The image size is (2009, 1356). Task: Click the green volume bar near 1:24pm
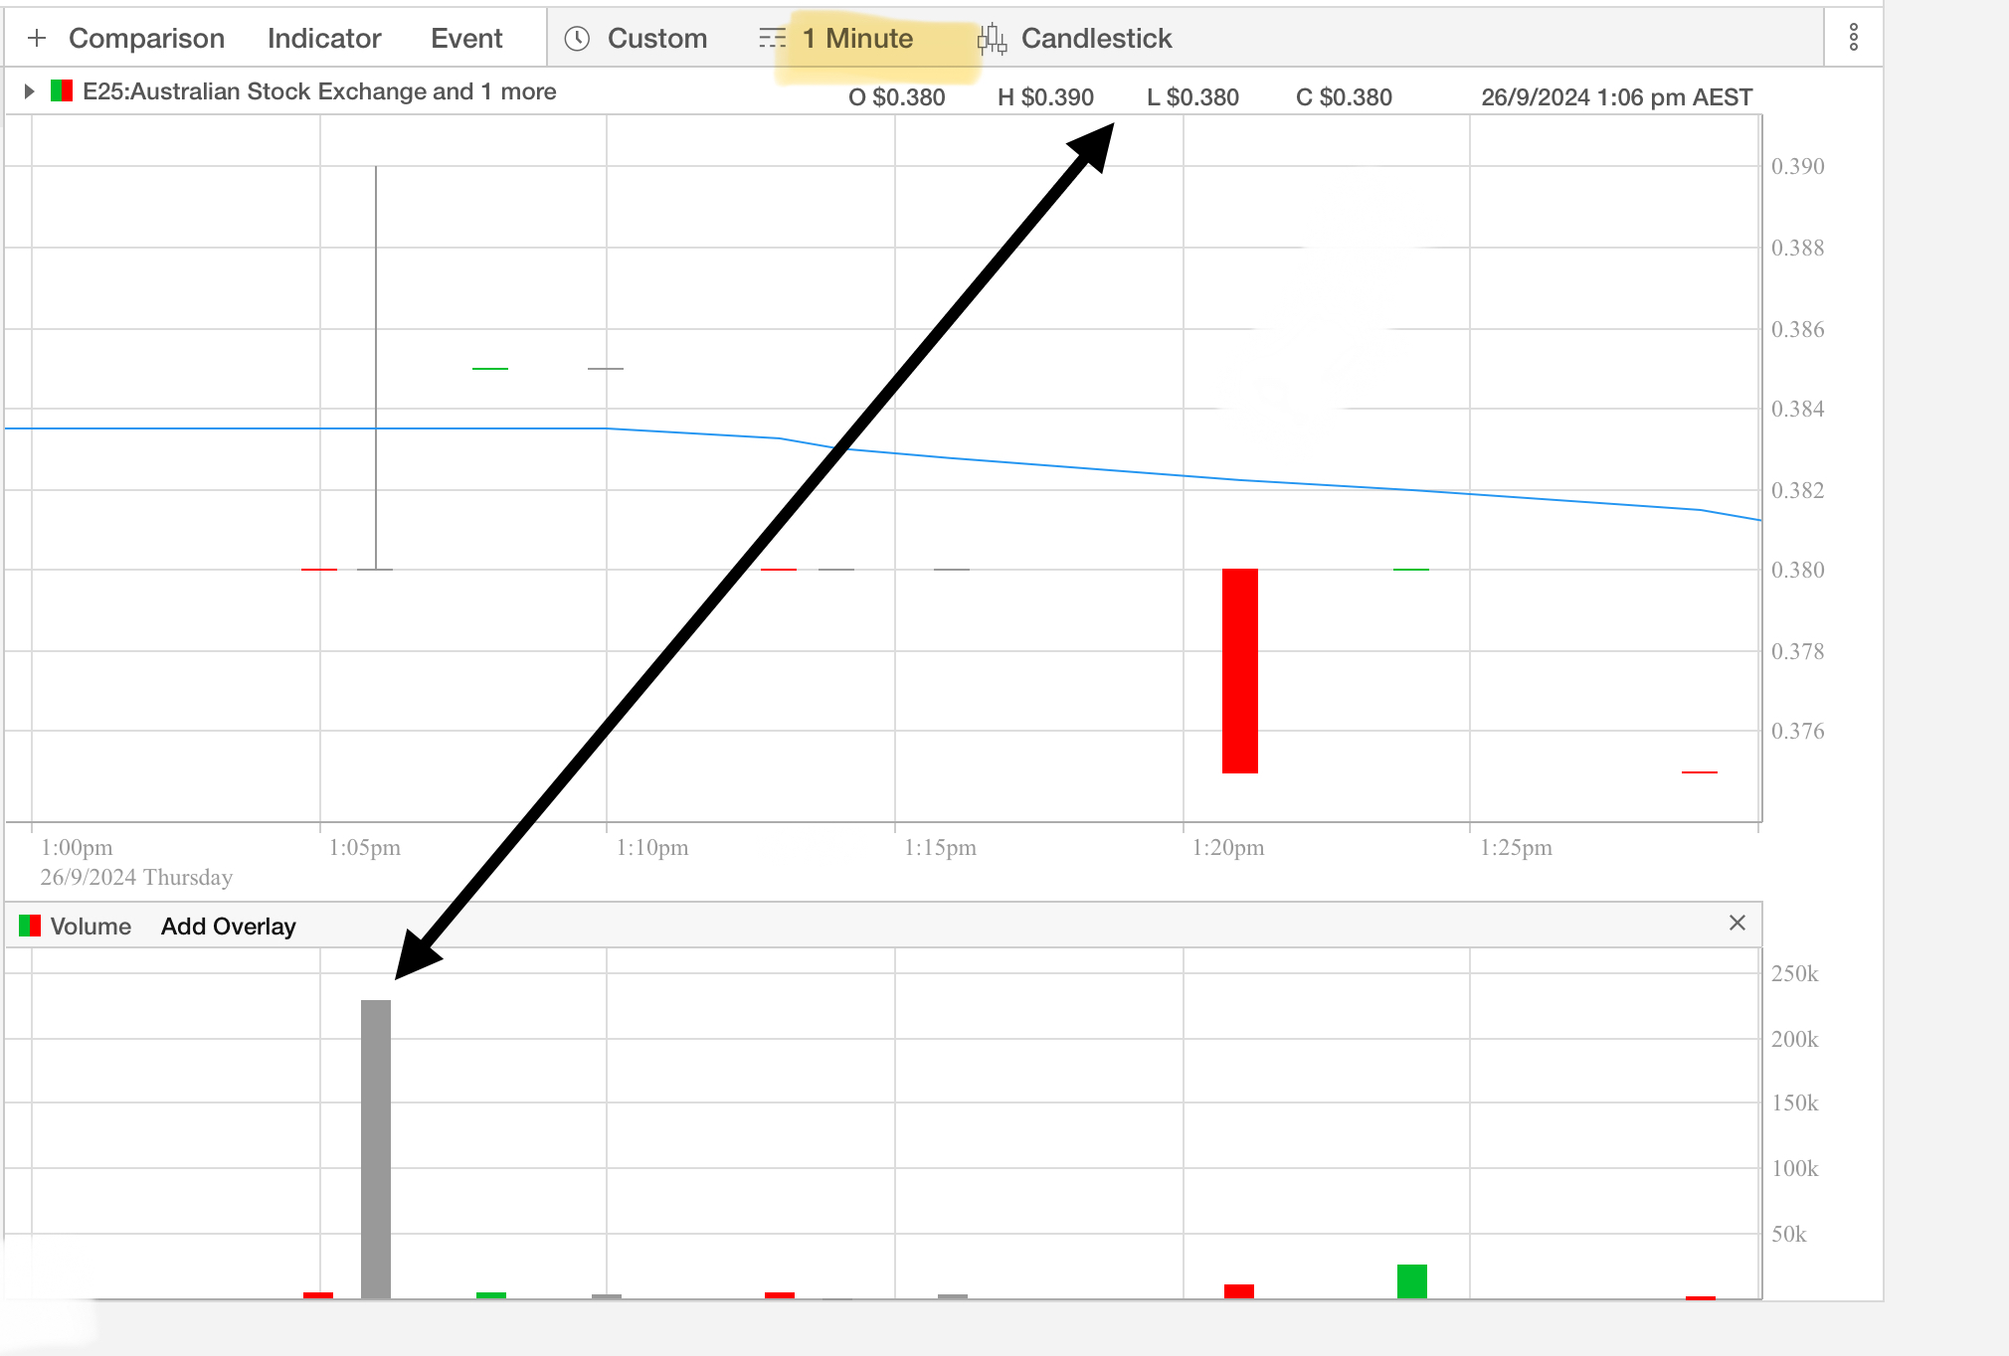(1412, 1281)
